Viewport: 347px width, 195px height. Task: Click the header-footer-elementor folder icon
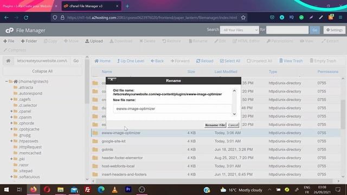point(95,158)
